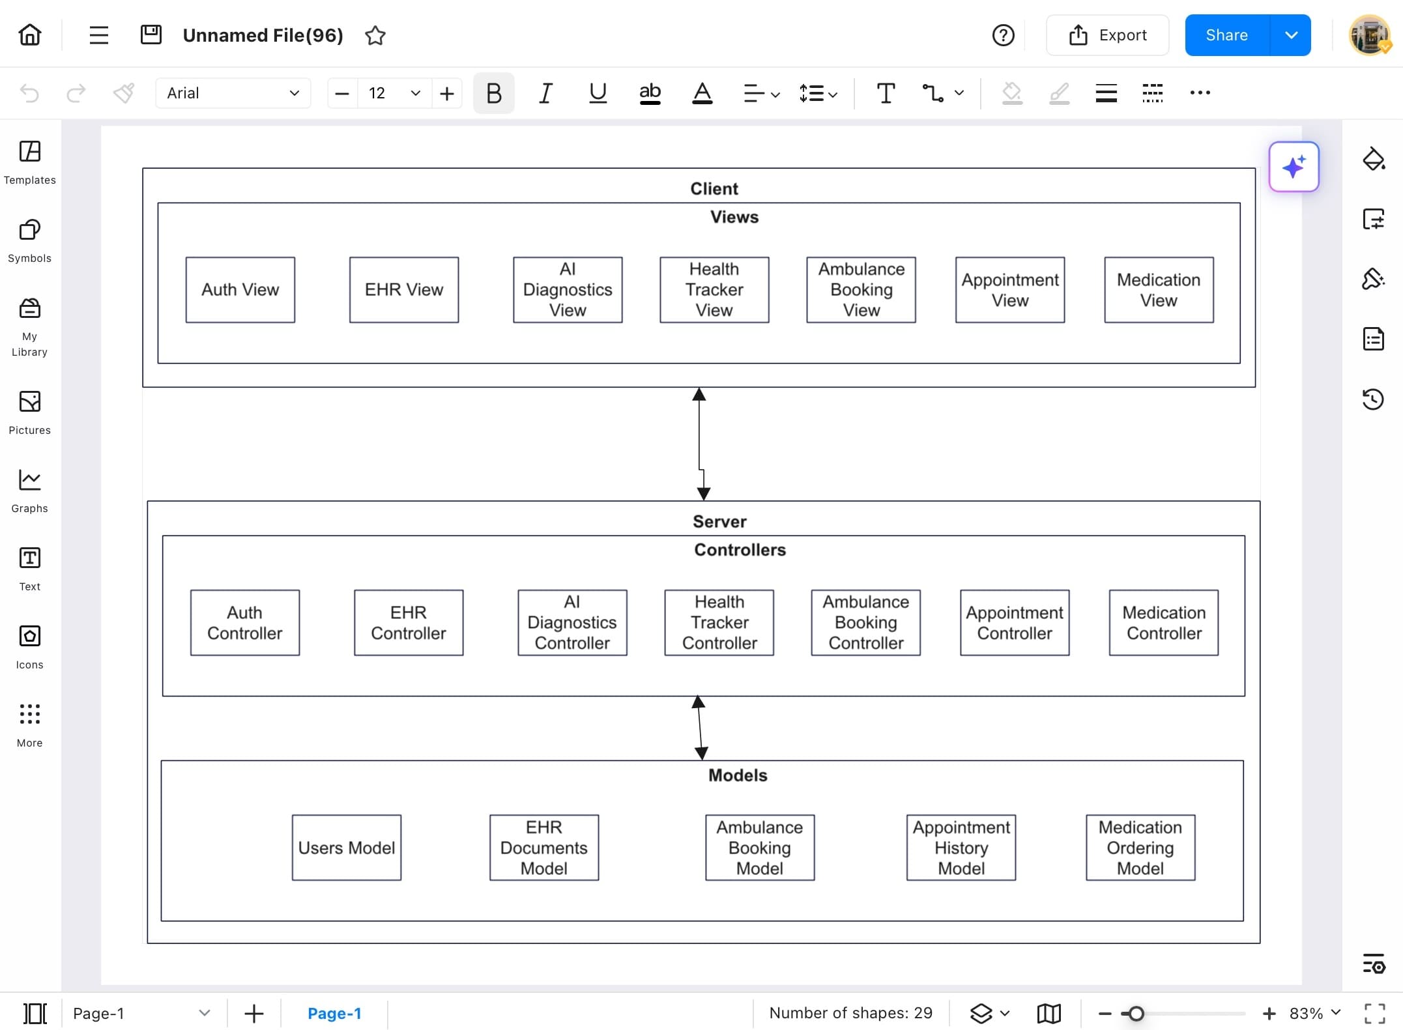This screenshot has height=1030, width=1403.
Task: Open the Icons panel
Action: (29, 645)
